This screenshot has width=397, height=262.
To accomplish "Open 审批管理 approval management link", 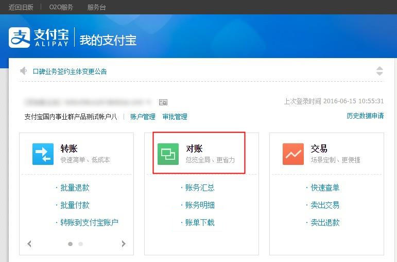I will (x=175, y=117).
